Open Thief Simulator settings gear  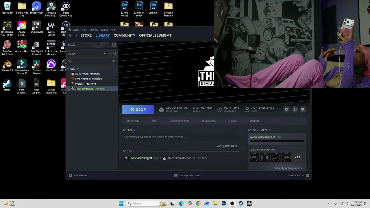[x=286, y=109]
